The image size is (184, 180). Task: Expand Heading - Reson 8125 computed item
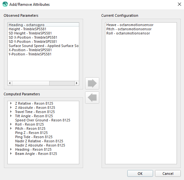11,149
